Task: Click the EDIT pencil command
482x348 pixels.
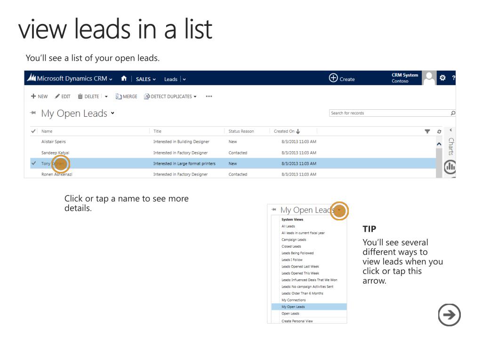Action: coord(63,96)
